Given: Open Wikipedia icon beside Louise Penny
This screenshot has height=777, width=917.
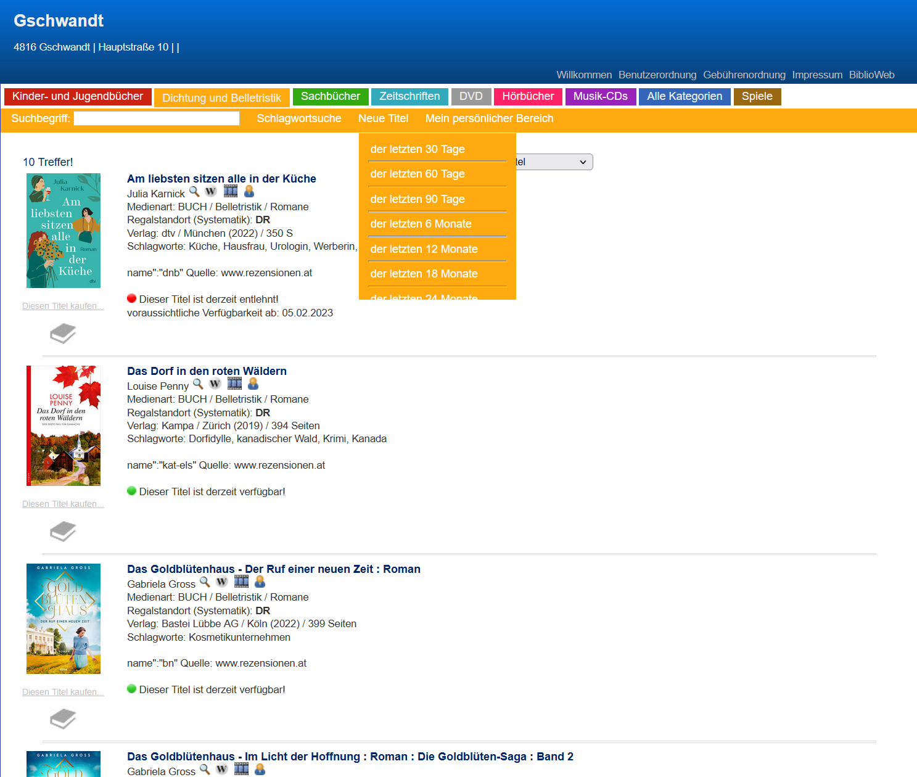Looking at the screenshot, I should tap(215, 384).
